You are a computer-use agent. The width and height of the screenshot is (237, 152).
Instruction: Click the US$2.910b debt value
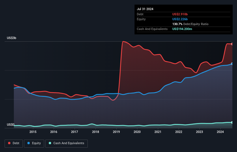180,14
